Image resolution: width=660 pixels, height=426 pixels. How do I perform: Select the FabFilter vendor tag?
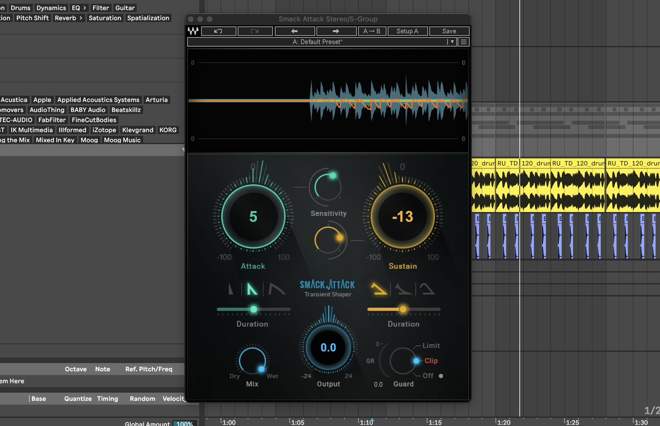pos(52,120)
